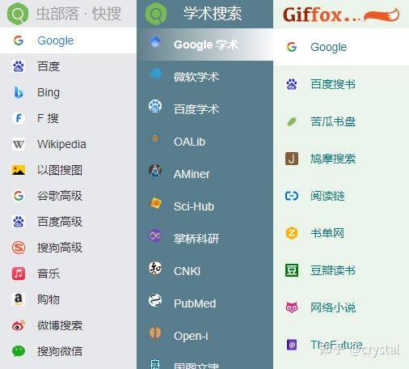Click the Sci-Hub icon
This screenshot has height=369, width=409.
point(155,203)
